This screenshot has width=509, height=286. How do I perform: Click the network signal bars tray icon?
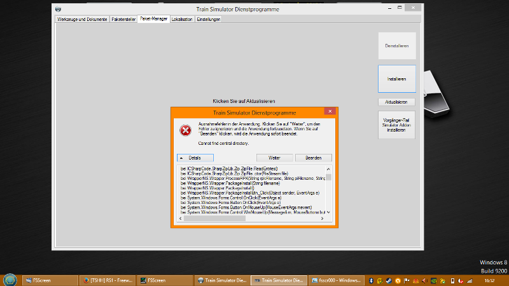point(470,281)
